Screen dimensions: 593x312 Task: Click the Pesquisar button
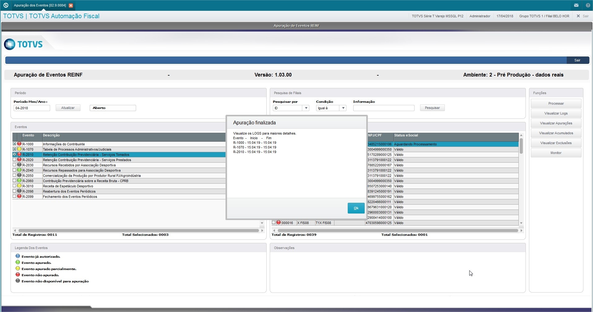(432, 108)
